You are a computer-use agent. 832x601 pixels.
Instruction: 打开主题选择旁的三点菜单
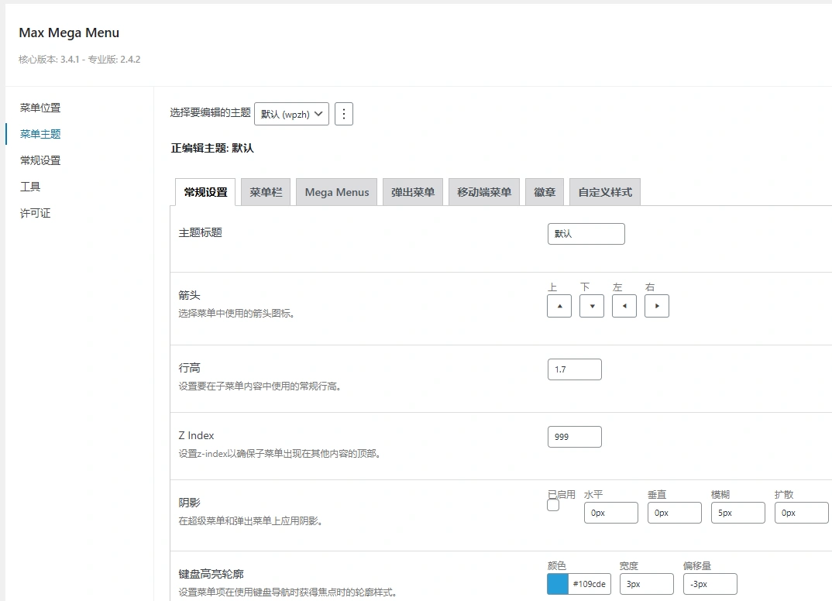click(344, 113)
